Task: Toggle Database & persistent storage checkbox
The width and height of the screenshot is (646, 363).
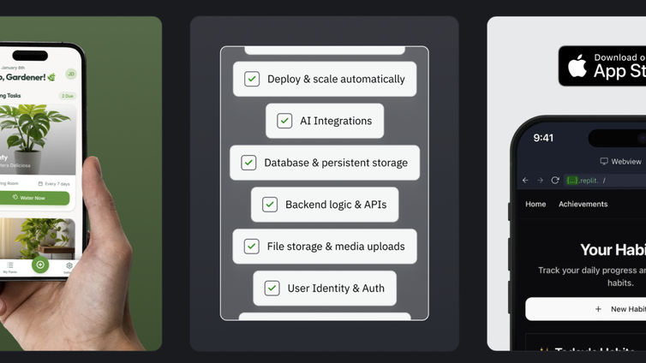Action: 248,163
